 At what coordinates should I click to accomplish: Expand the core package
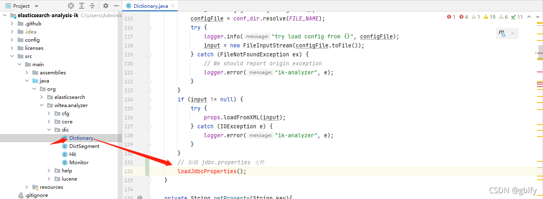[x=50, y=121]
